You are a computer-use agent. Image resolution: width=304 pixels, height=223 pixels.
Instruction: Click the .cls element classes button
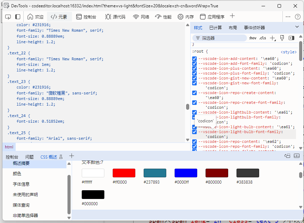tap(263, 38)
